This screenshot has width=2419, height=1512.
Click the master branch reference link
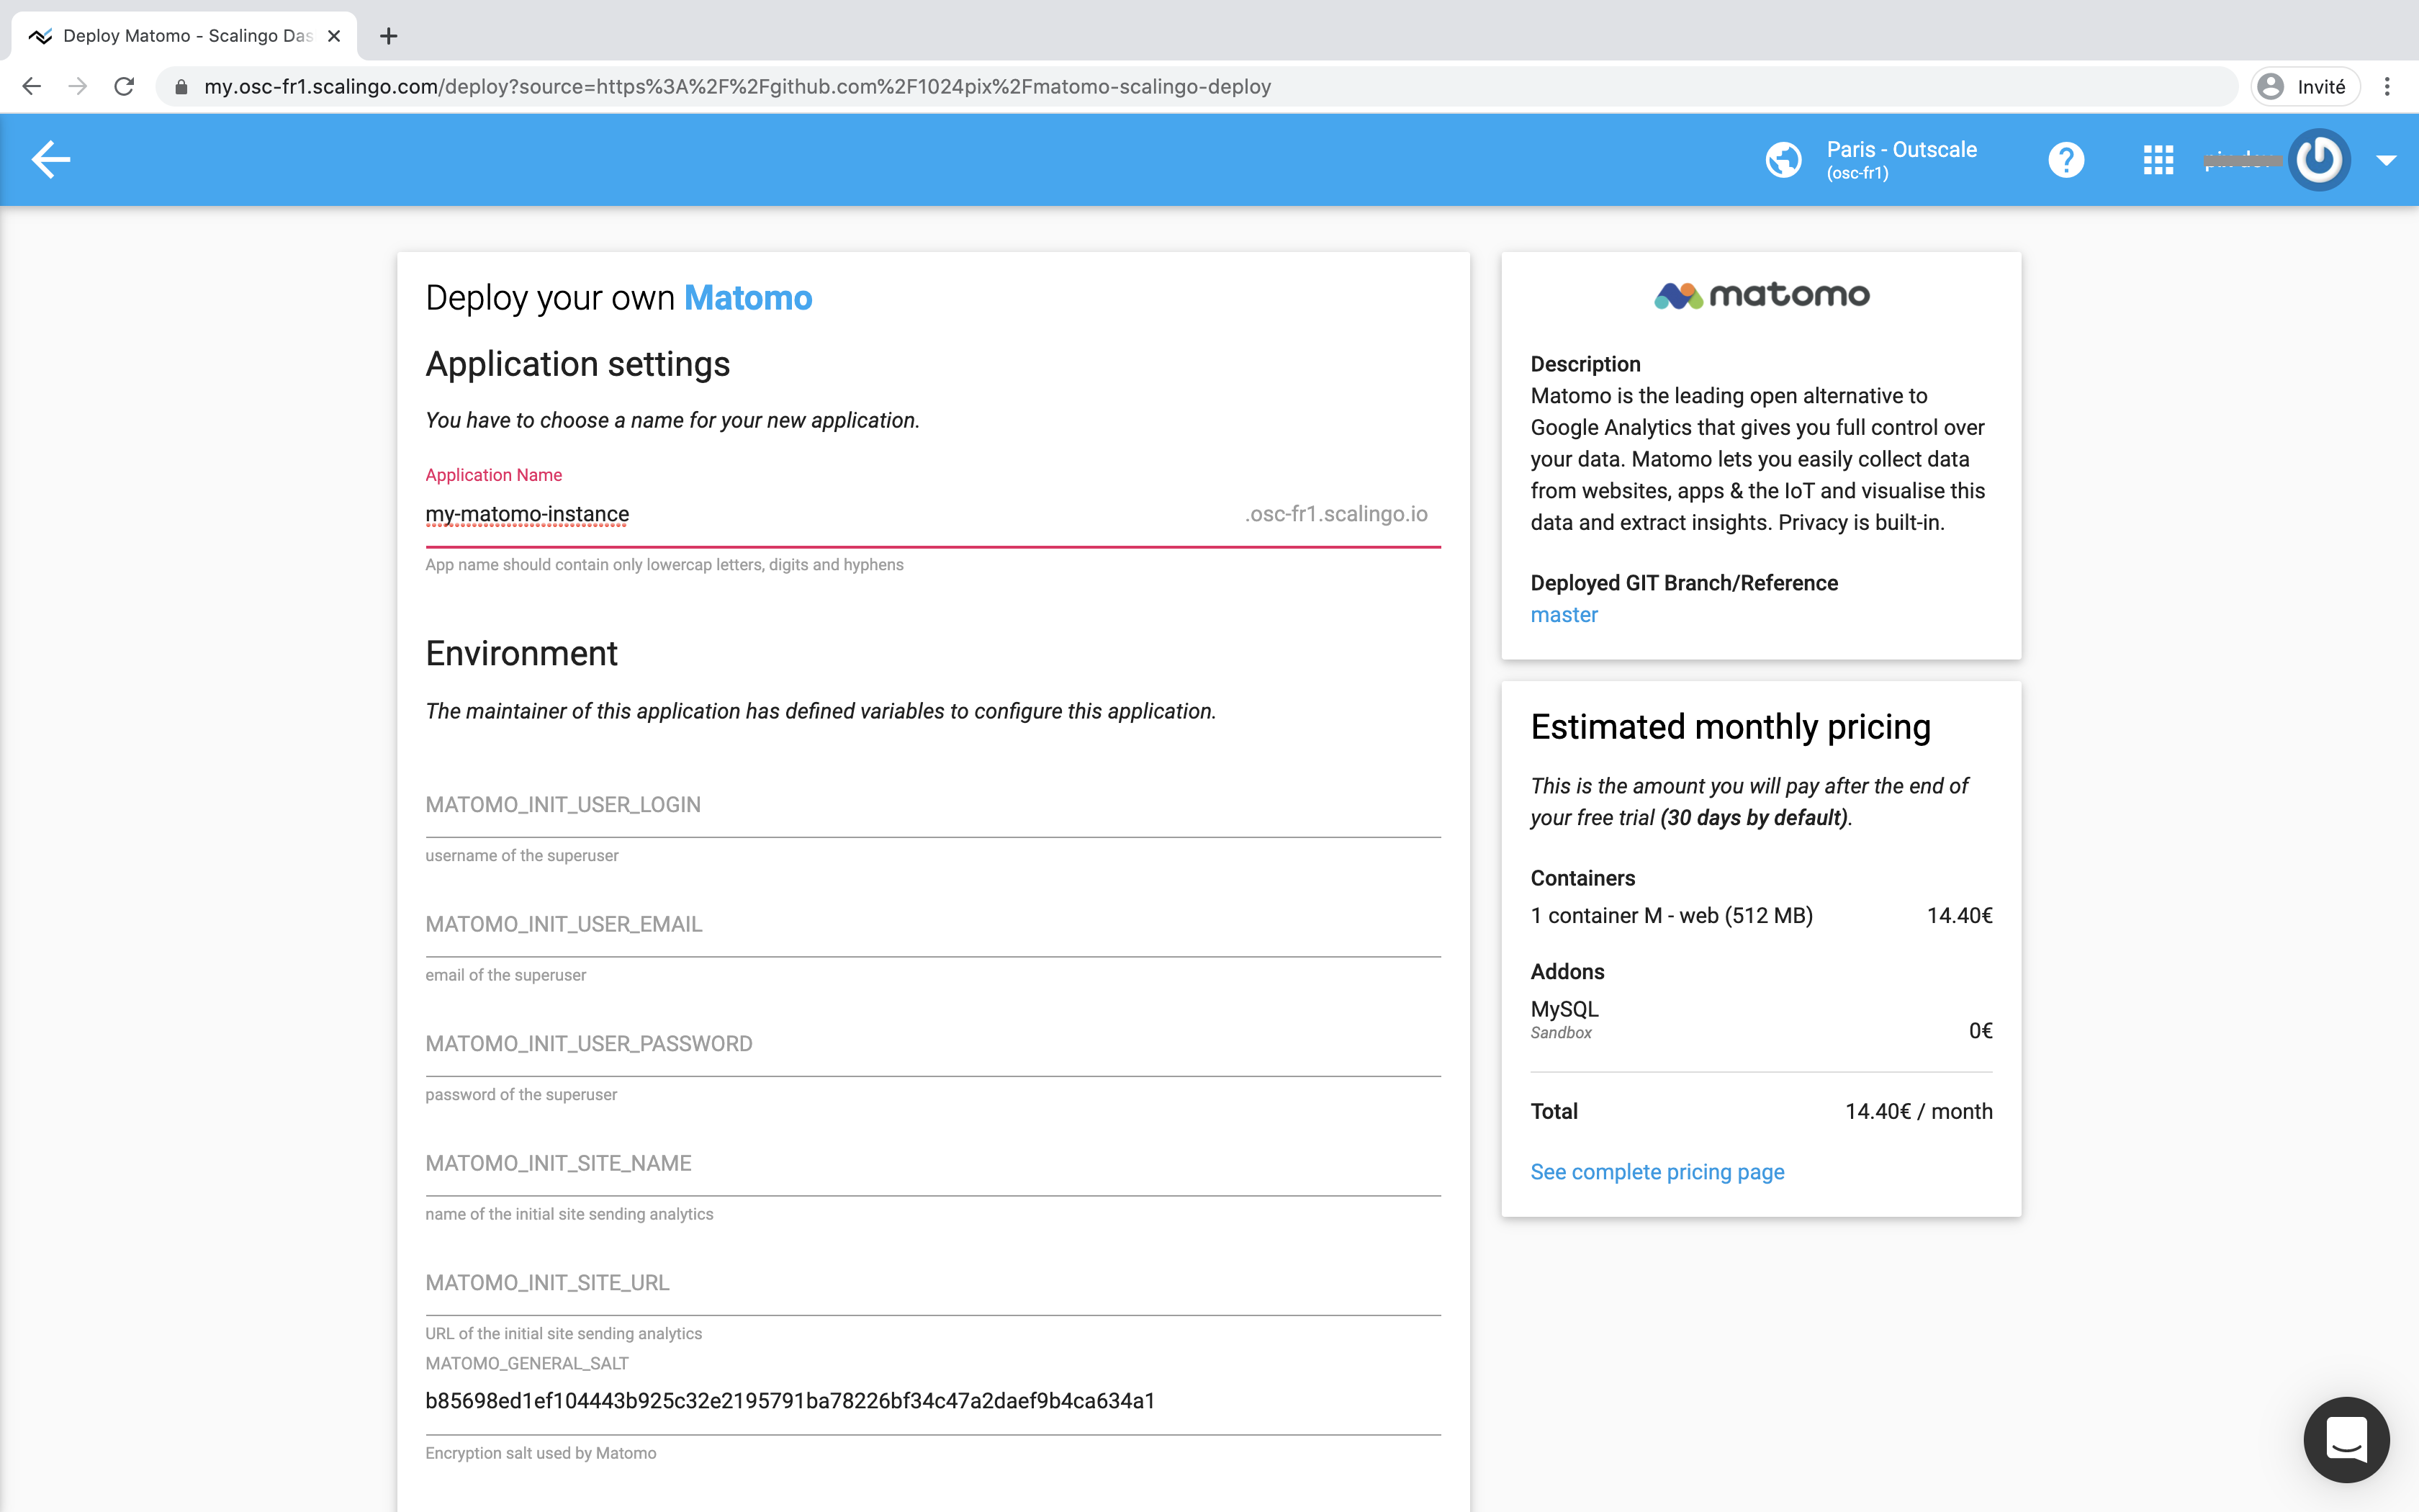click(x=1564, y=615)
